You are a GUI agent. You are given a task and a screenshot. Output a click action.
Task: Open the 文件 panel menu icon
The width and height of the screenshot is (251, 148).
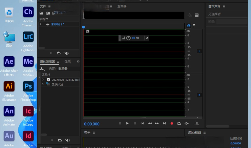click(x=50, y=6)
